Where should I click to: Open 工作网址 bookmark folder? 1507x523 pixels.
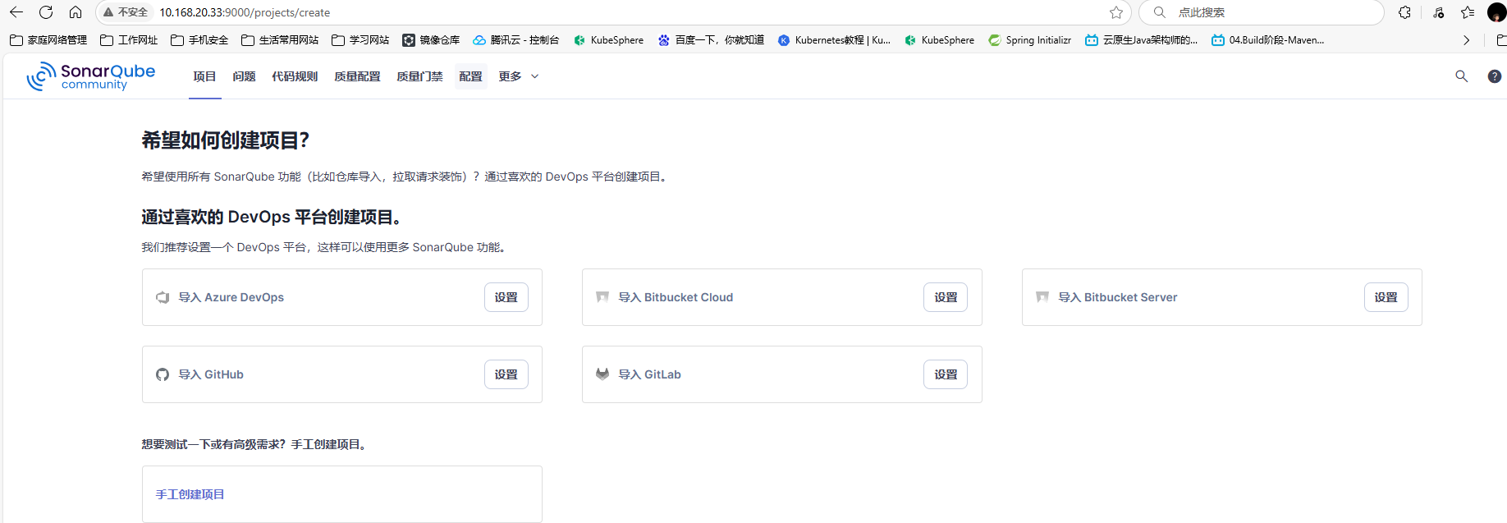tap(129, 39)
